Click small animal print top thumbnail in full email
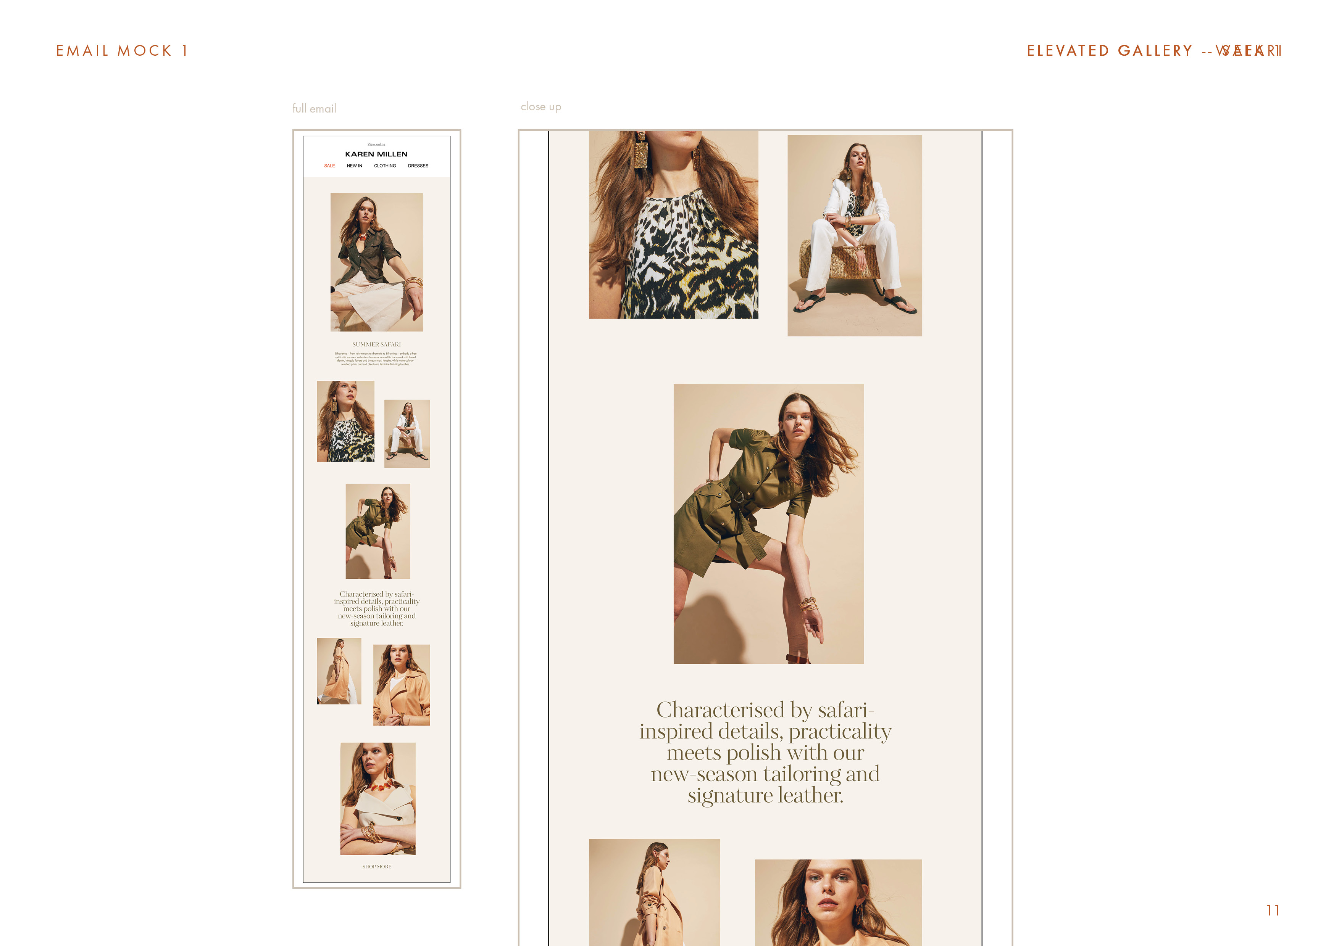This screenshot has height=946, width=1339. (345, 422)
